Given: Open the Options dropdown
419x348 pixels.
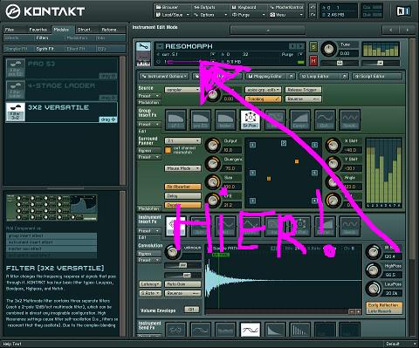Looking at the screenshot, I should pos(210,15).
